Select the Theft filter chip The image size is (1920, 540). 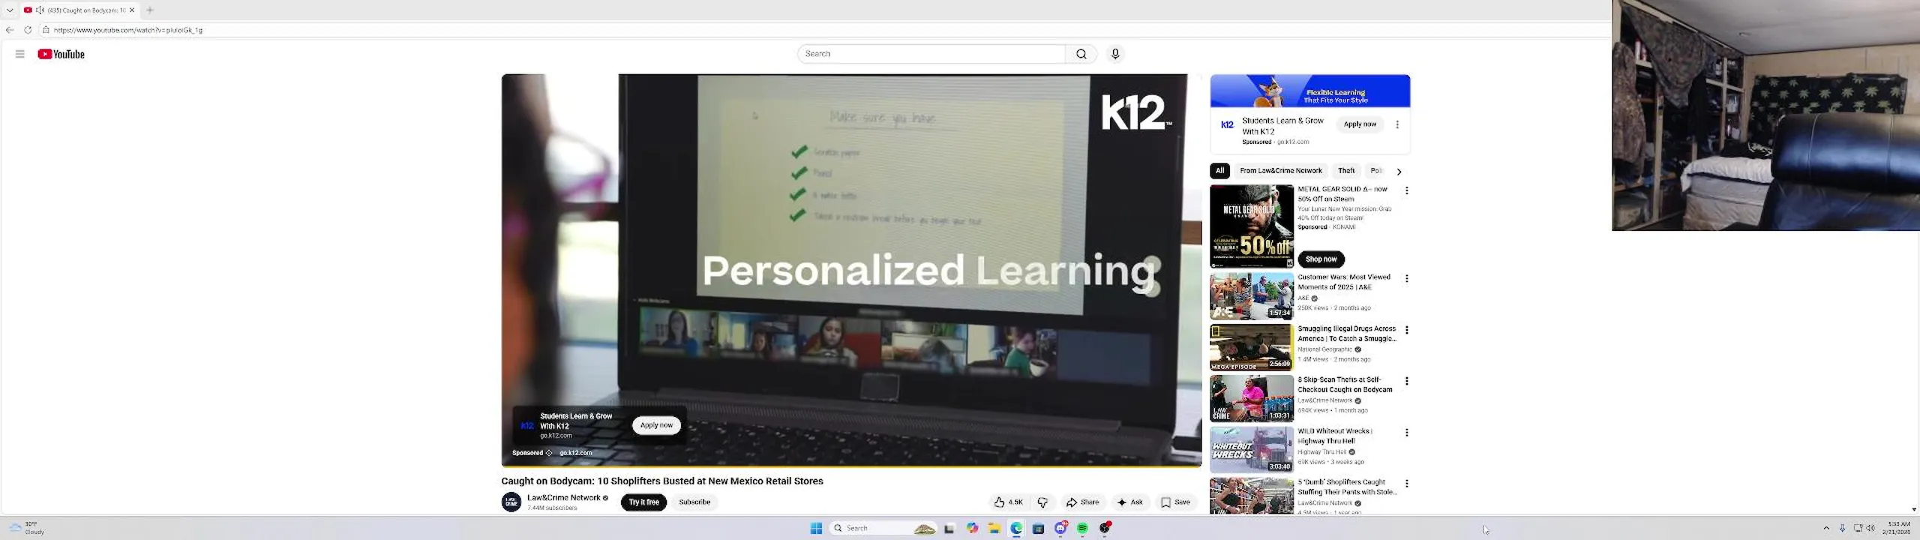point(1346,171)
